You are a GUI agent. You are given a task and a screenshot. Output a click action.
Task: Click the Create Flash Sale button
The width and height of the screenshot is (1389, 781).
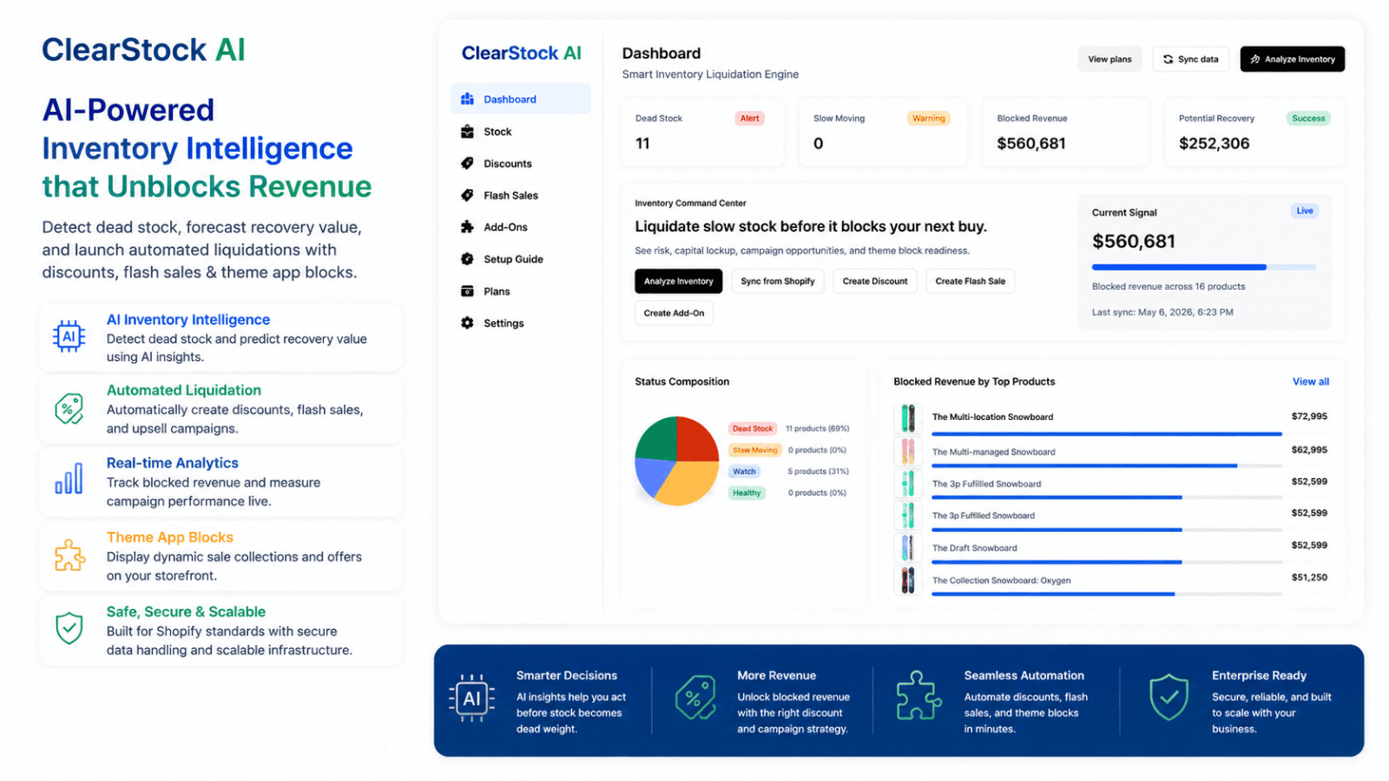tap(970, 281)
